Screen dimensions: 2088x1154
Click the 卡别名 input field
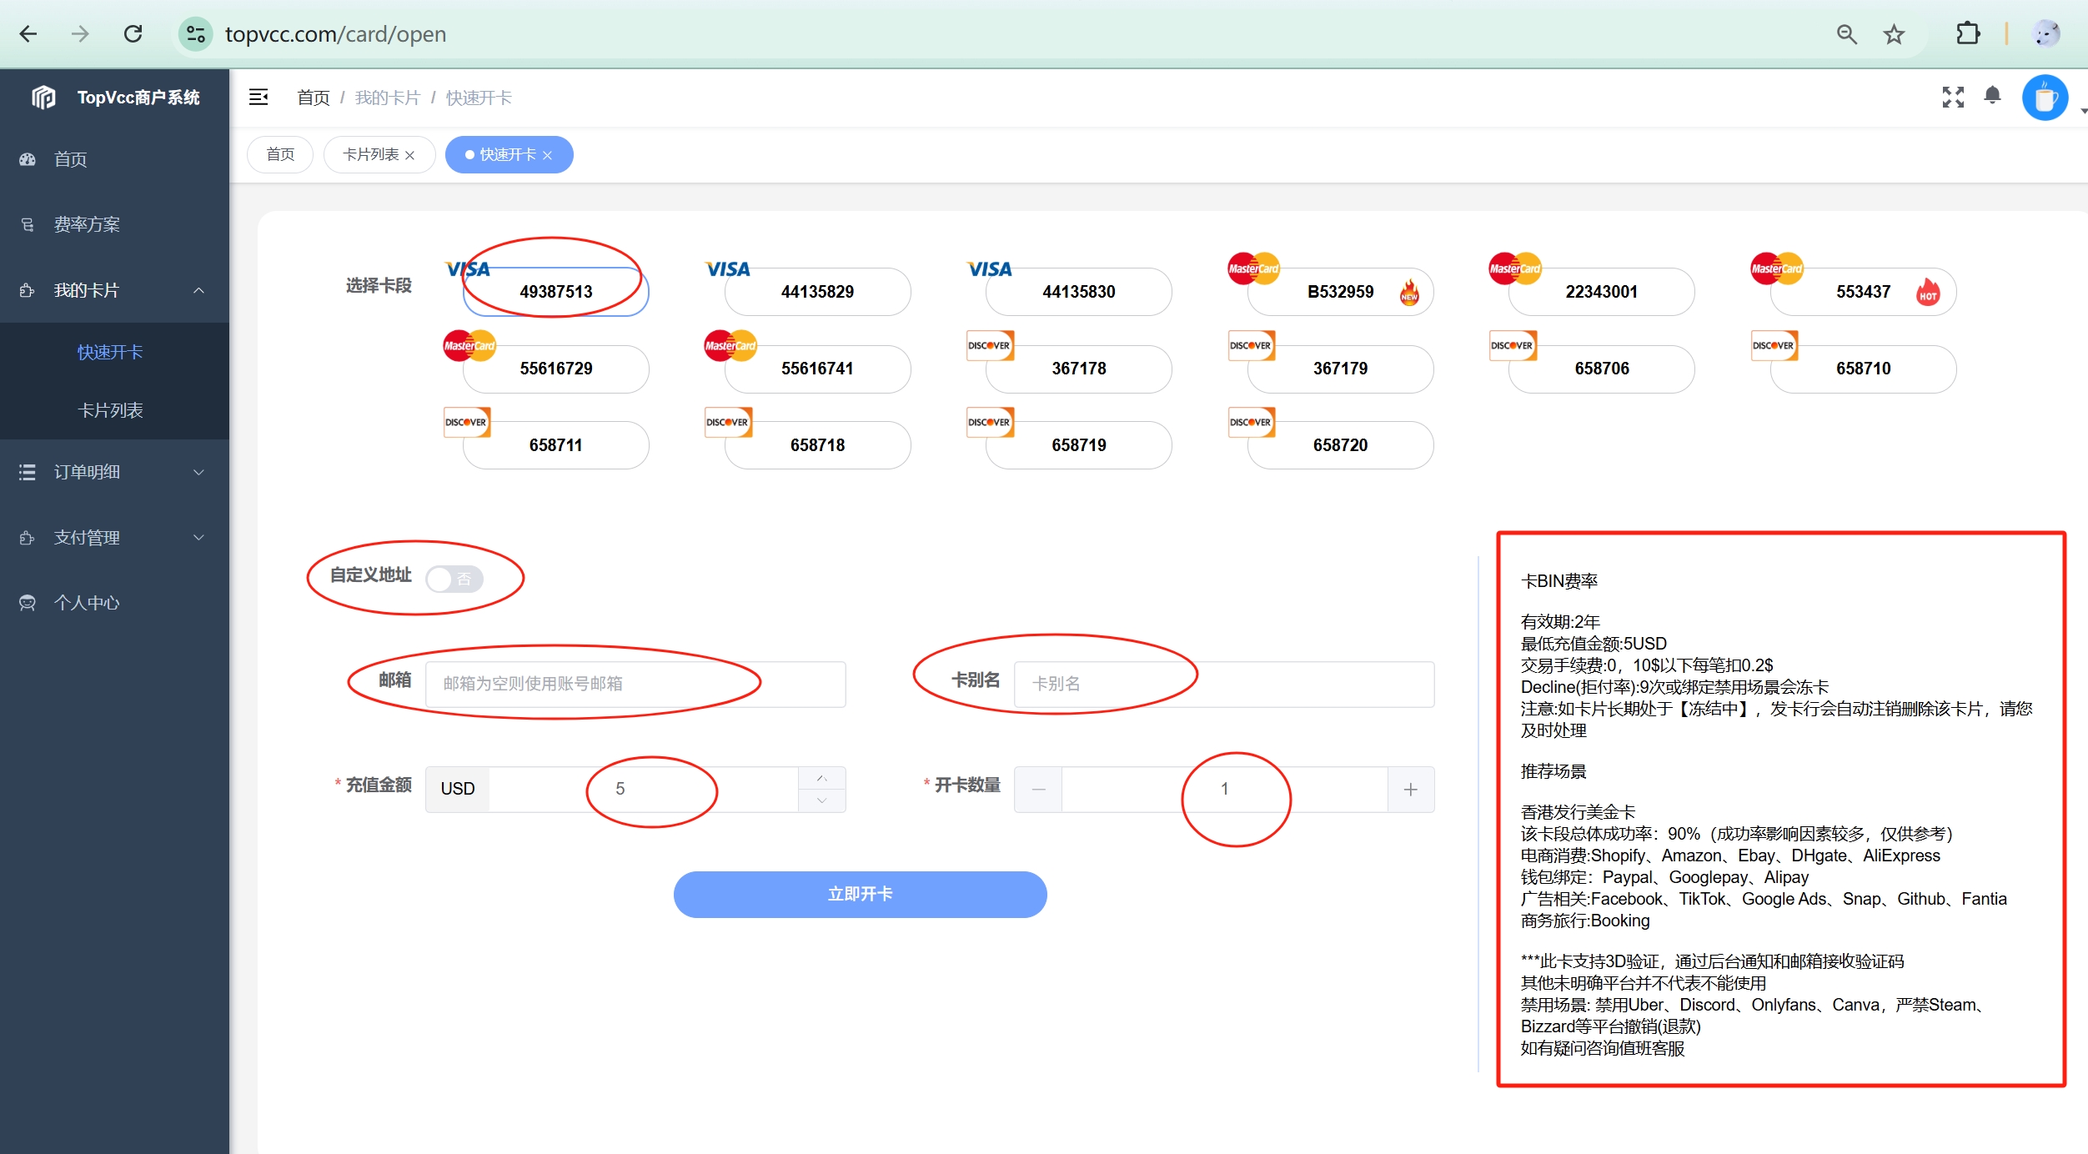point(1223,684)
